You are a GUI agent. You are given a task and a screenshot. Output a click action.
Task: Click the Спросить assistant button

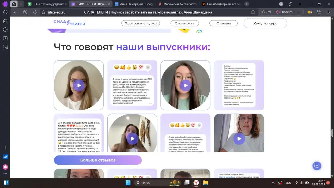click(284, 12)
